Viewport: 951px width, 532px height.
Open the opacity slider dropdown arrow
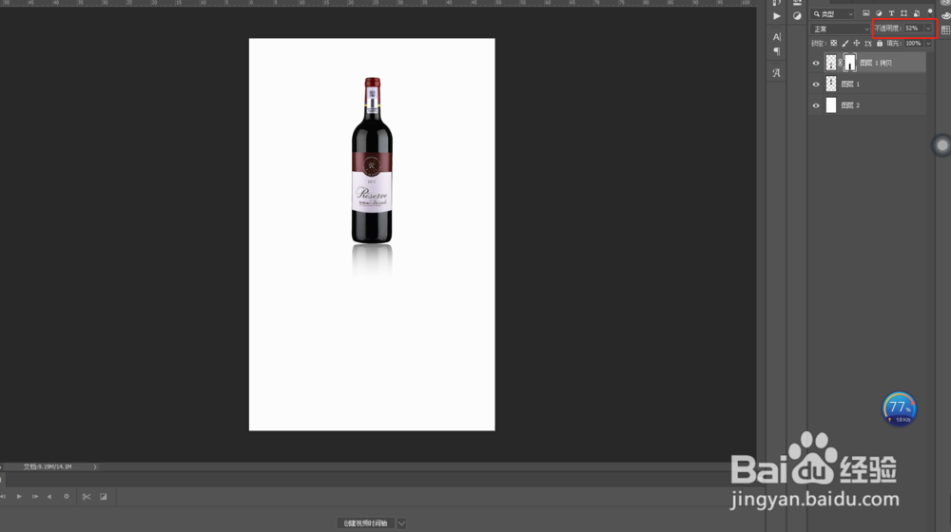[x=928, y=28]
